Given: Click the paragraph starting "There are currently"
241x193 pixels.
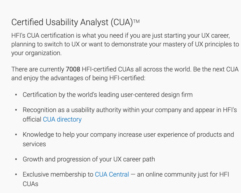Looking at the screenshot, I should 125,74.
